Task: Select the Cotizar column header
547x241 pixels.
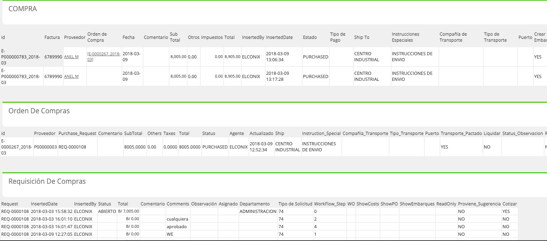Action: [509, 204]
